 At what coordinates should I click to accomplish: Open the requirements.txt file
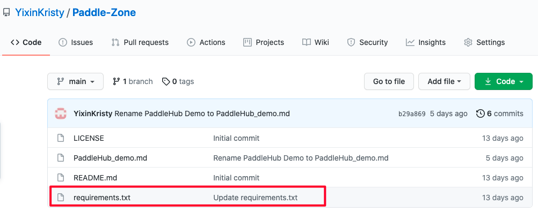click(102, 198)
